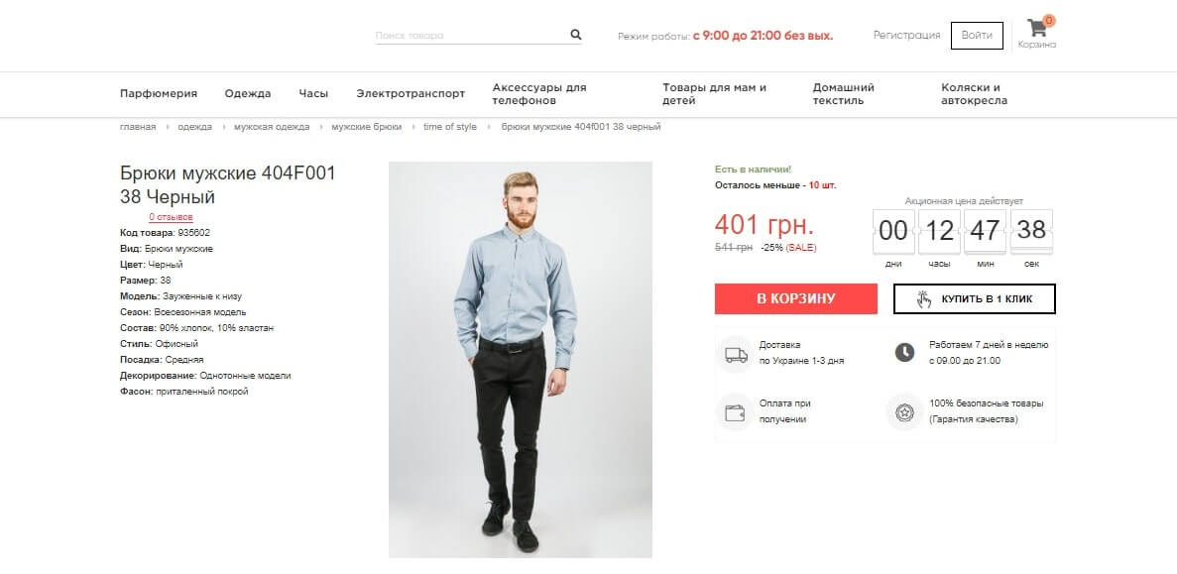This screenshot has width=1177, height=574.
Task: Click the clock working-hours icon
Action: tap(904, 352)
